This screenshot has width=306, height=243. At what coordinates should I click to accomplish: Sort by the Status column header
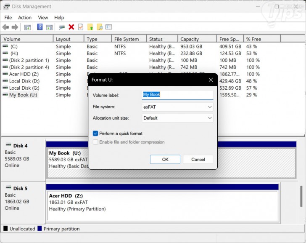point(162,39)
